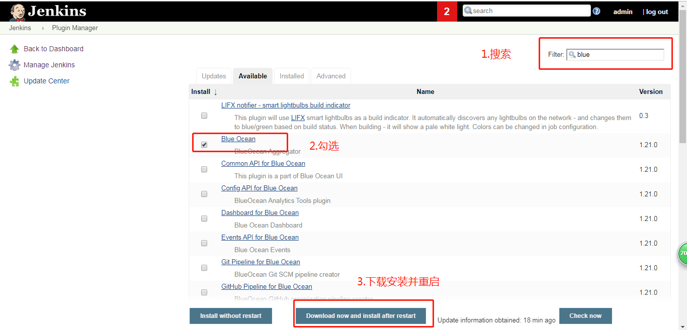Click the BlueOcean Analytics Tools plugin description
The image size is (687, 330).
[283, 201]
